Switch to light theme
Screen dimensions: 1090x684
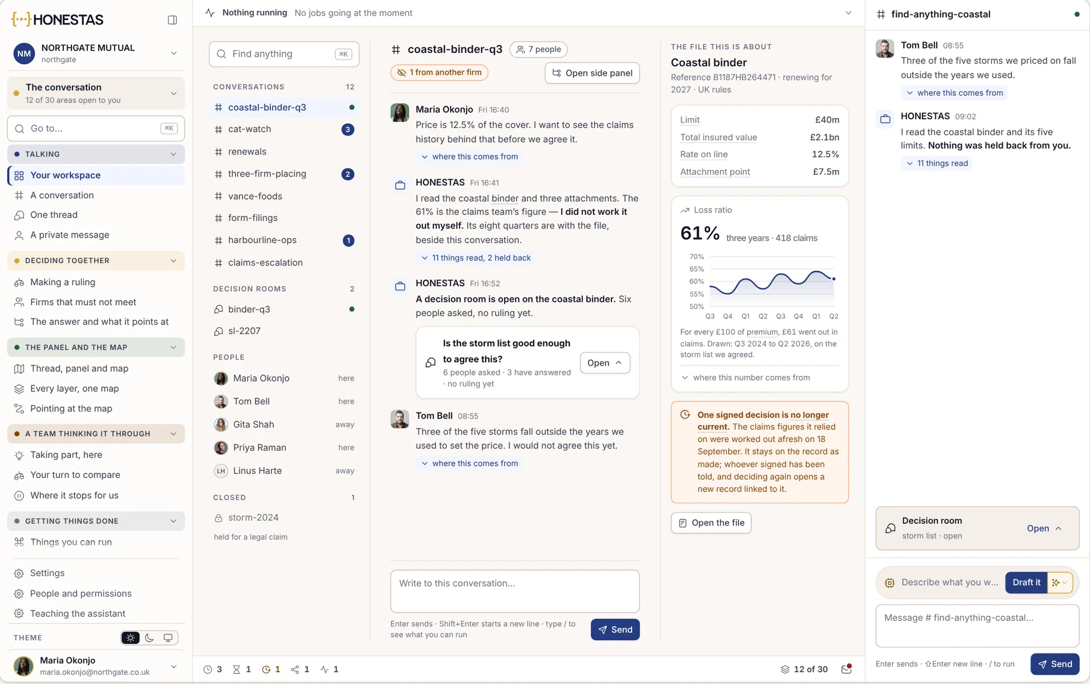131,638
